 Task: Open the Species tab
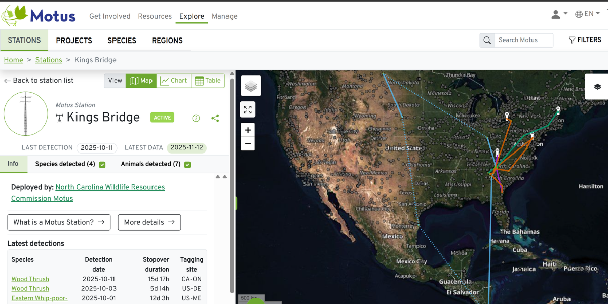122,41
